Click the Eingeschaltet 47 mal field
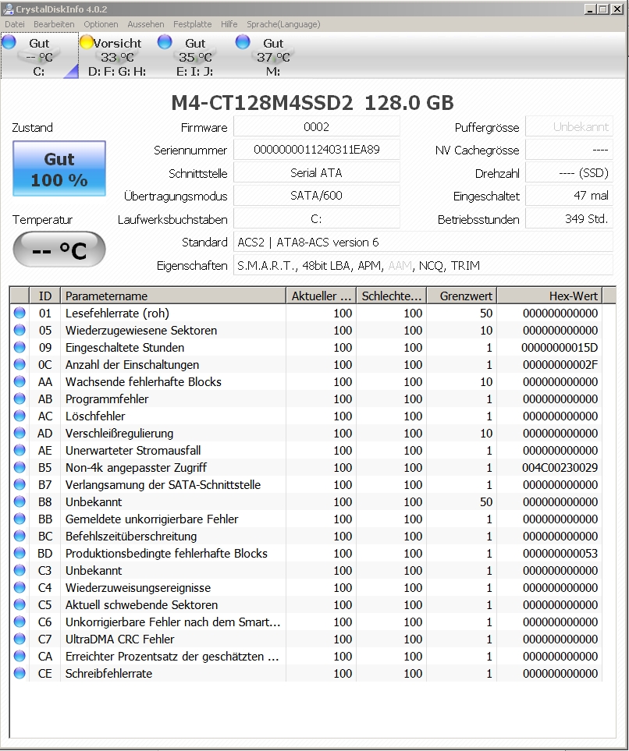This screenshot has height=751, width=629. pyautogui.click(x=569, y=196)
